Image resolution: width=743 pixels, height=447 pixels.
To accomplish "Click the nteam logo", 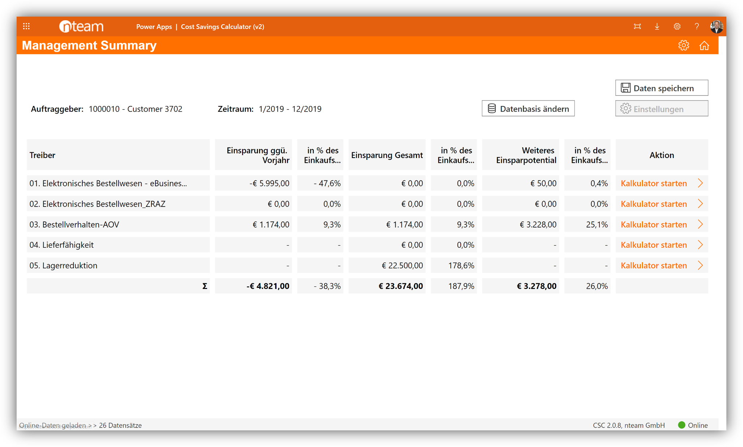I will pos(81,26).
